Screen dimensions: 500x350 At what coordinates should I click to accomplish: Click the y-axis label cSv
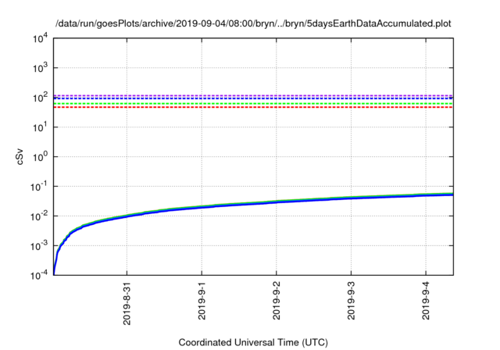pyautogui.click(x=20, y=156)
